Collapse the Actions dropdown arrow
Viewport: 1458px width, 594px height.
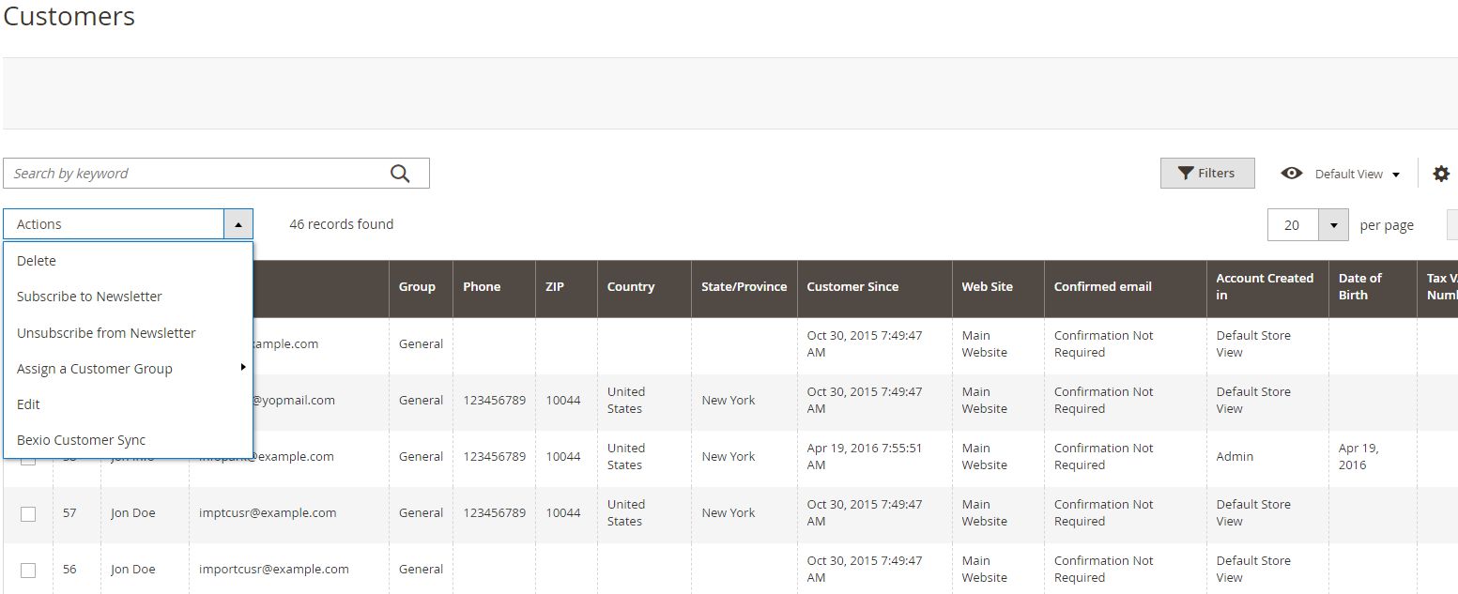[238, 224]
